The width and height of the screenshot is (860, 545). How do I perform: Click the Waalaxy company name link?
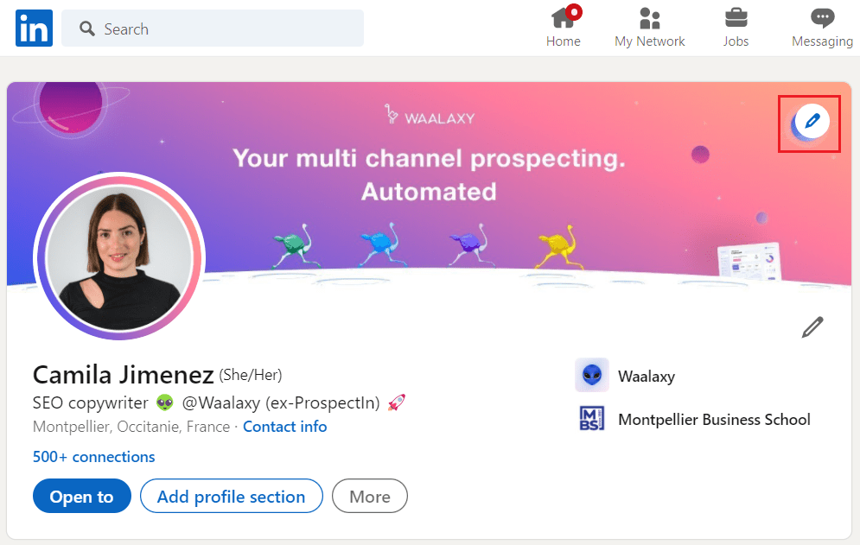[x=647, y=377]
